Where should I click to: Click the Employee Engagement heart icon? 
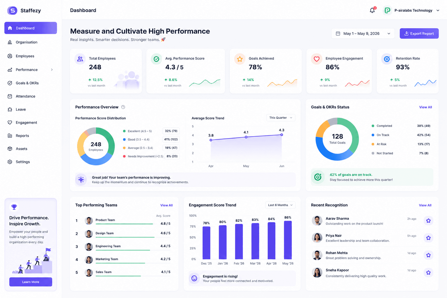[317, 59]
